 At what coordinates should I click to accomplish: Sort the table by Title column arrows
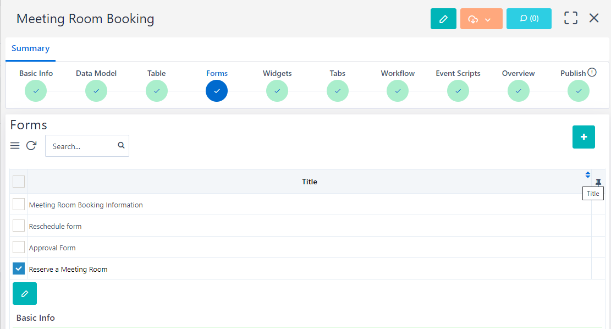pyautogui.click(x=587, y=175)
